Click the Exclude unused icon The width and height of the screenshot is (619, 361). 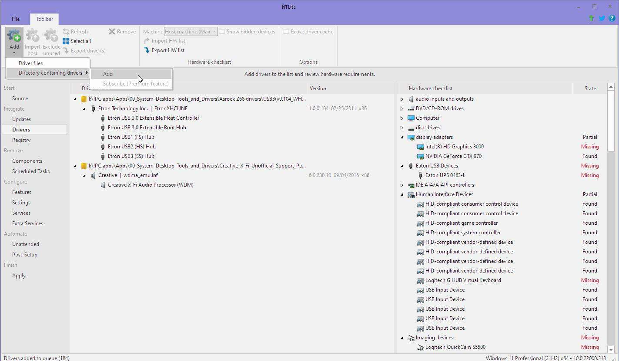pyautogui.click(x=51, y=35)
